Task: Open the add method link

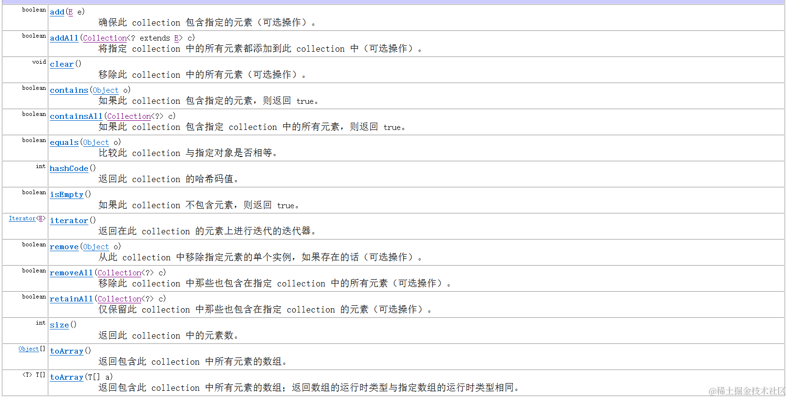Action: pyautogui.click(x=57, y=12)
